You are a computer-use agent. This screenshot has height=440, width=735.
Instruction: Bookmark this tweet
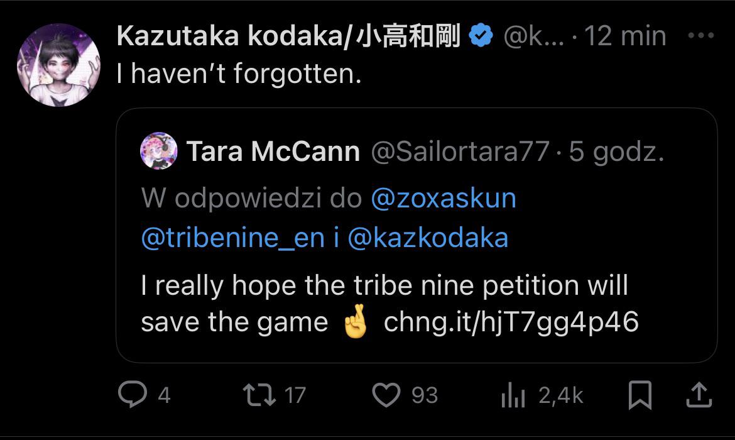[x=640, y=395]
